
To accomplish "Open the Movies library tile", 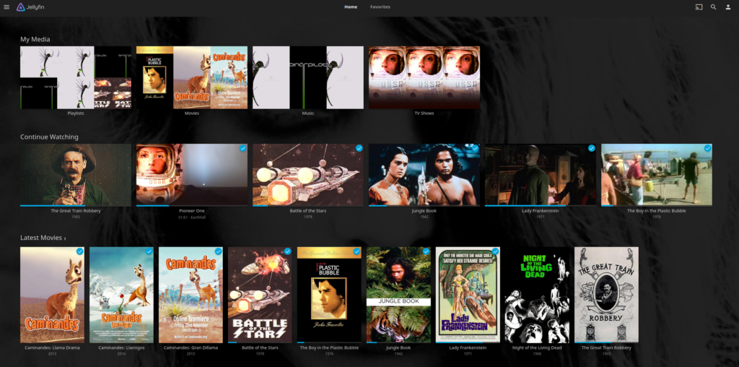I will tap(192, 77).
